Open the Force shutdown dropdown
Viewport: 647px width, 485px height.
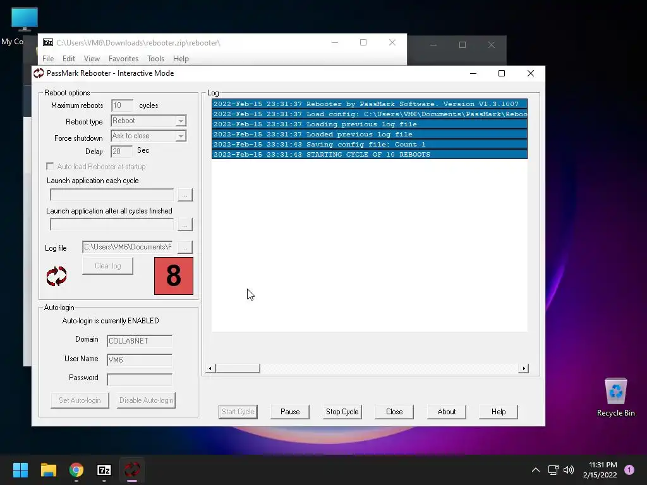[181, 136]
